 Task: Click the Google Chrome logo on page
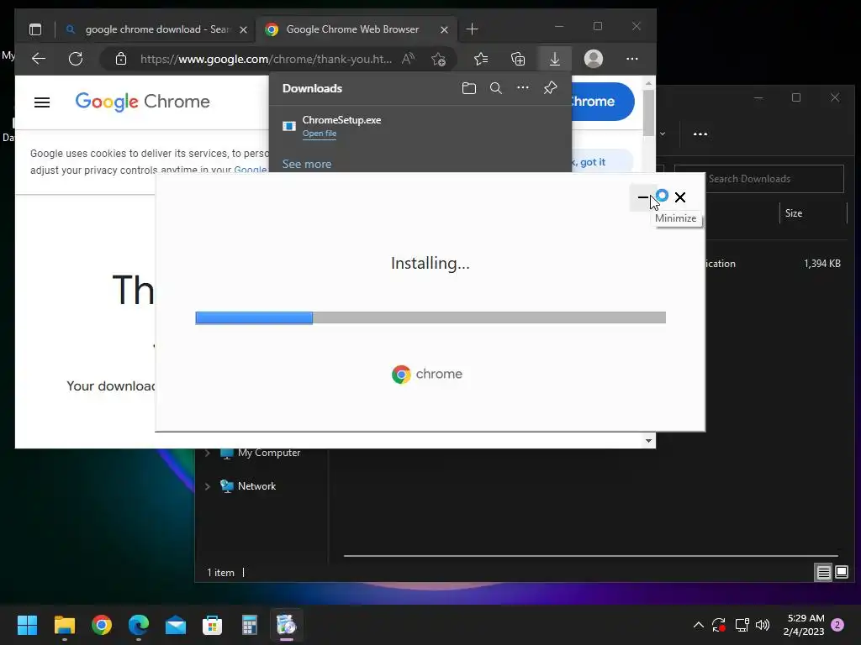pos(142,102)
